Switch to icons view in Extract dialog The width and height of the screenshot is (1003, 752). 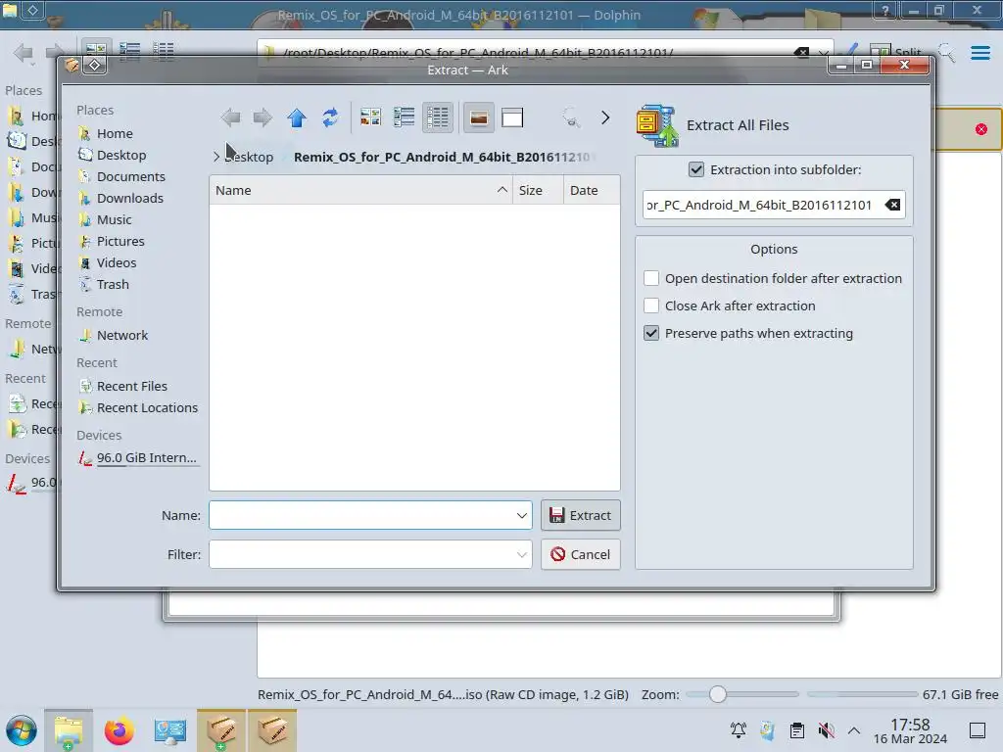pos(370,117)
